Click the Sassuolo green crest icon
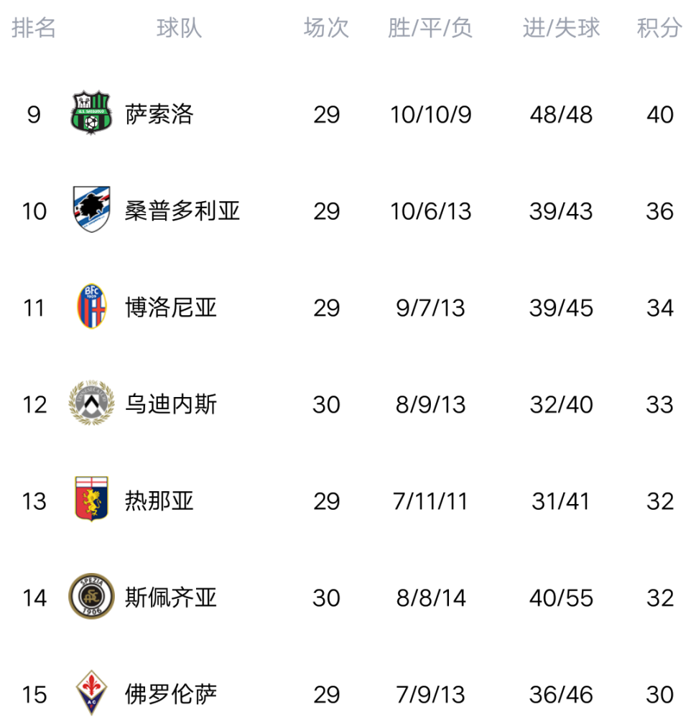Viewport: 696px width, 718px height. (x=91, y=113)
